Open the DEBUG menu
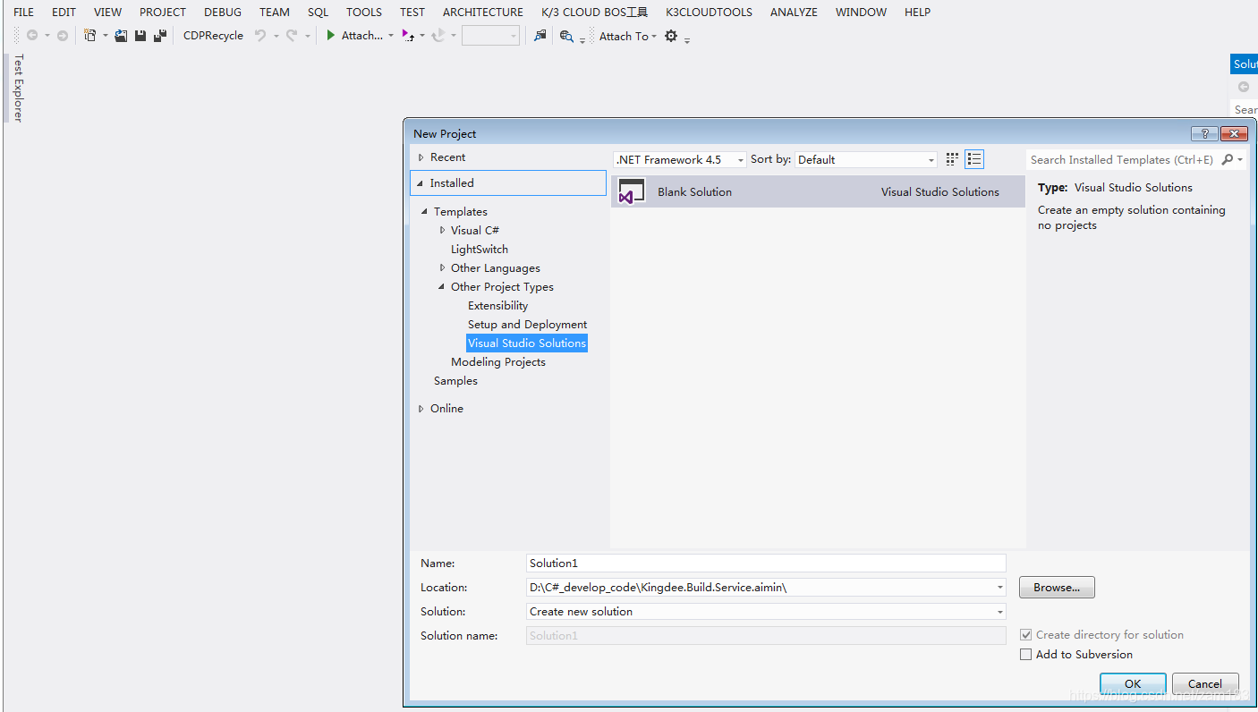This screenshot has width=1258, height=712. [x=223, y=12]
